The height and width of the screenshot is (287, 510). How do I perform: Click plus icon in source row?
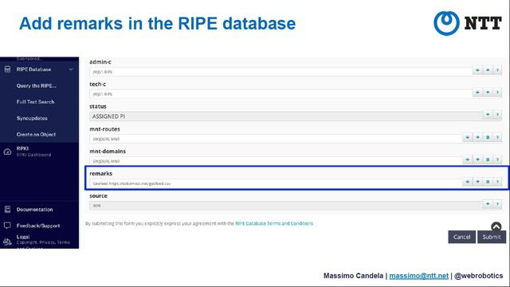(488, 204)
